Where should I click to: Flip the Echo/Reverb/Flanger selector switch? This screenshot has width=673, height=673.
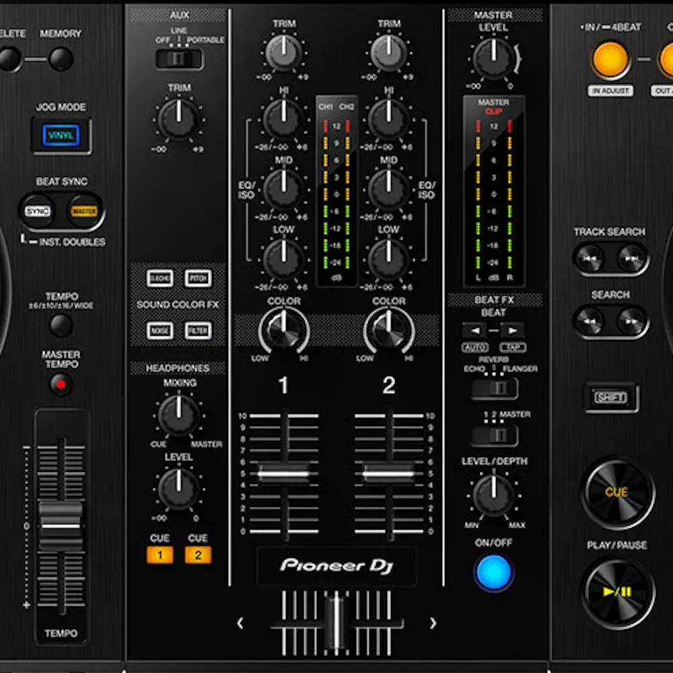[x=494, y=388]
